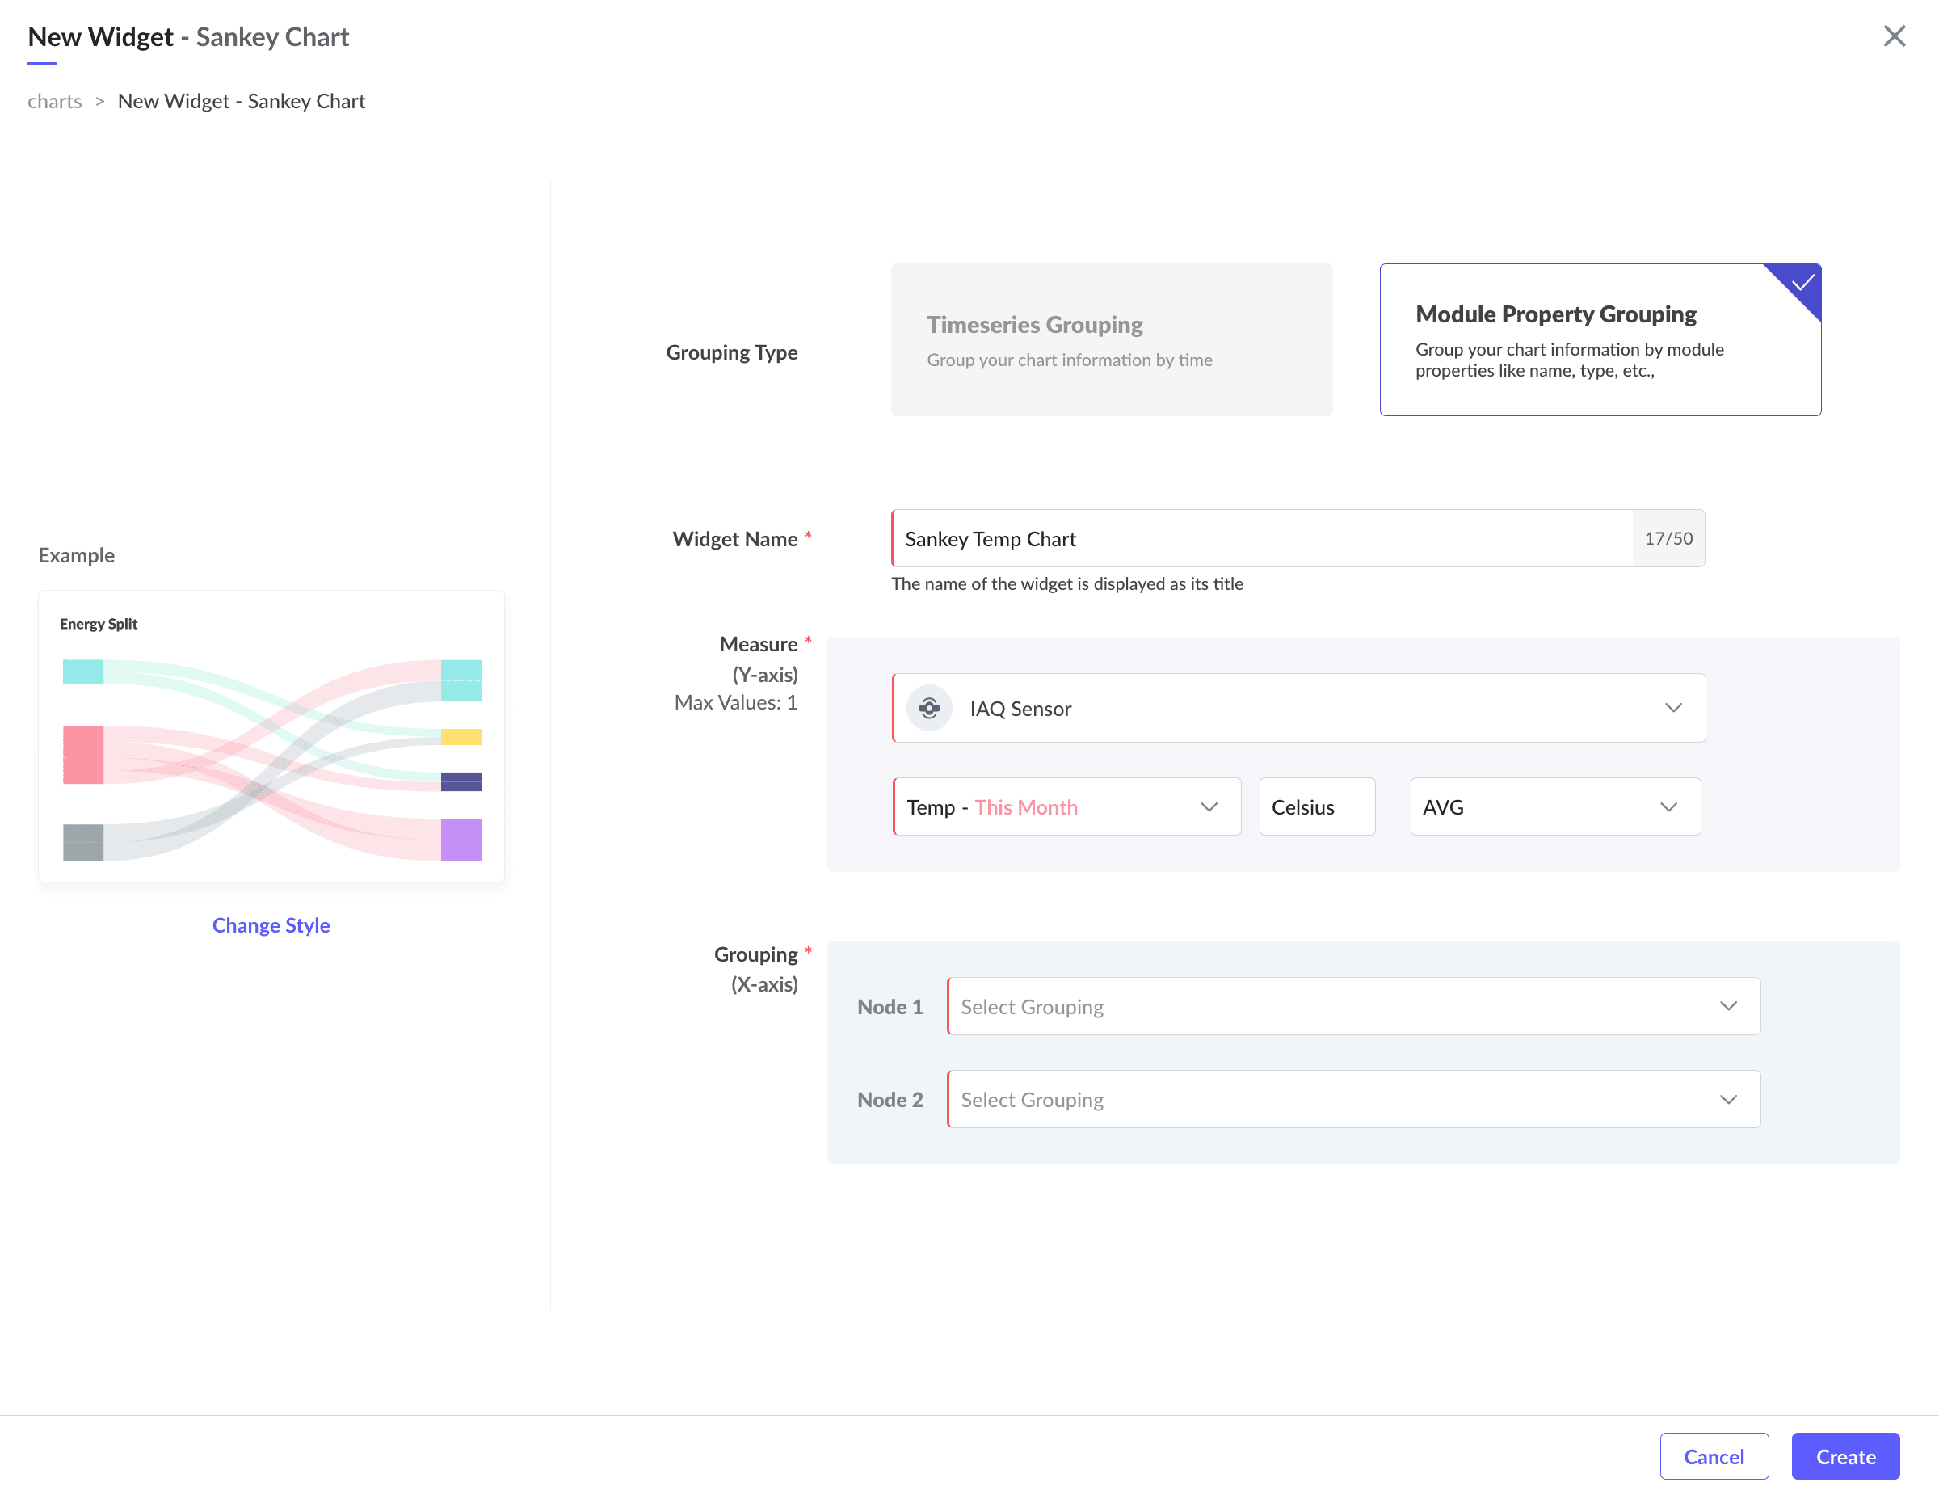Click the Temp field chevron arrow
This screenshot has width=1939, height=1495.
[x=1209, y=806]
